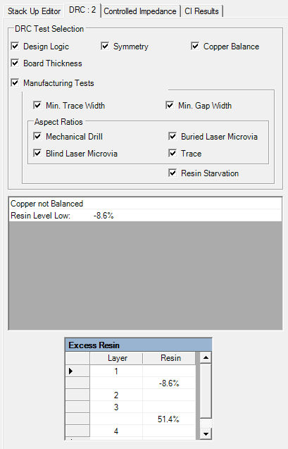Select the Resin Level Low result row

(146, 216)
